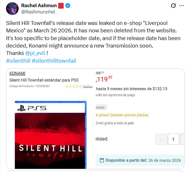
Task: Open the three-dot more options menu
Action: [181, 5]
